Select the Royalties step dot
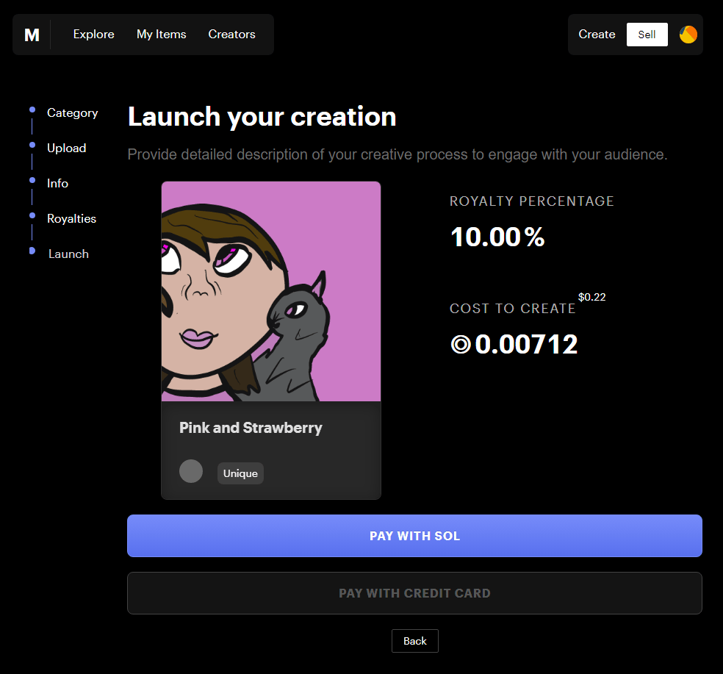This screenshot has height=674, width=723. (x=32, y=216)
